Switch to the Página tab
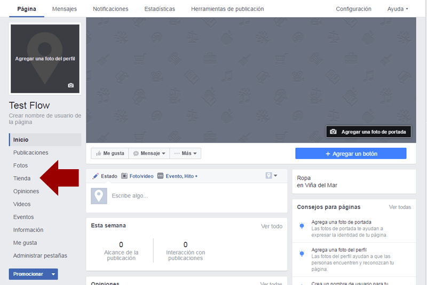Image resolution: width=427 pixels, height=285 pixels. pyautogui.click(x=27, y=9)
